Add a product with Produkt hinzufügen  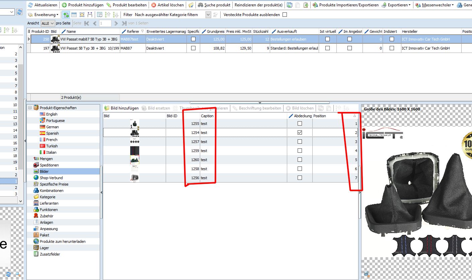click(83, 5)
